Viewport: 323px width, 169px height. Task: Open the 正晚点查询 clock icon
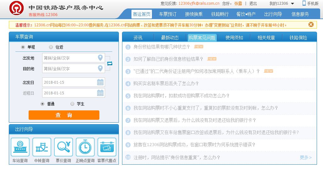85,147
